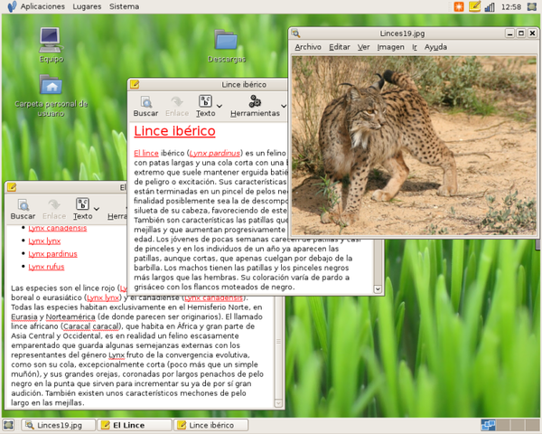
Task: Expand Herramientas dropdown arrow in Lince ibérico window
Action: [x=284, y=106]
